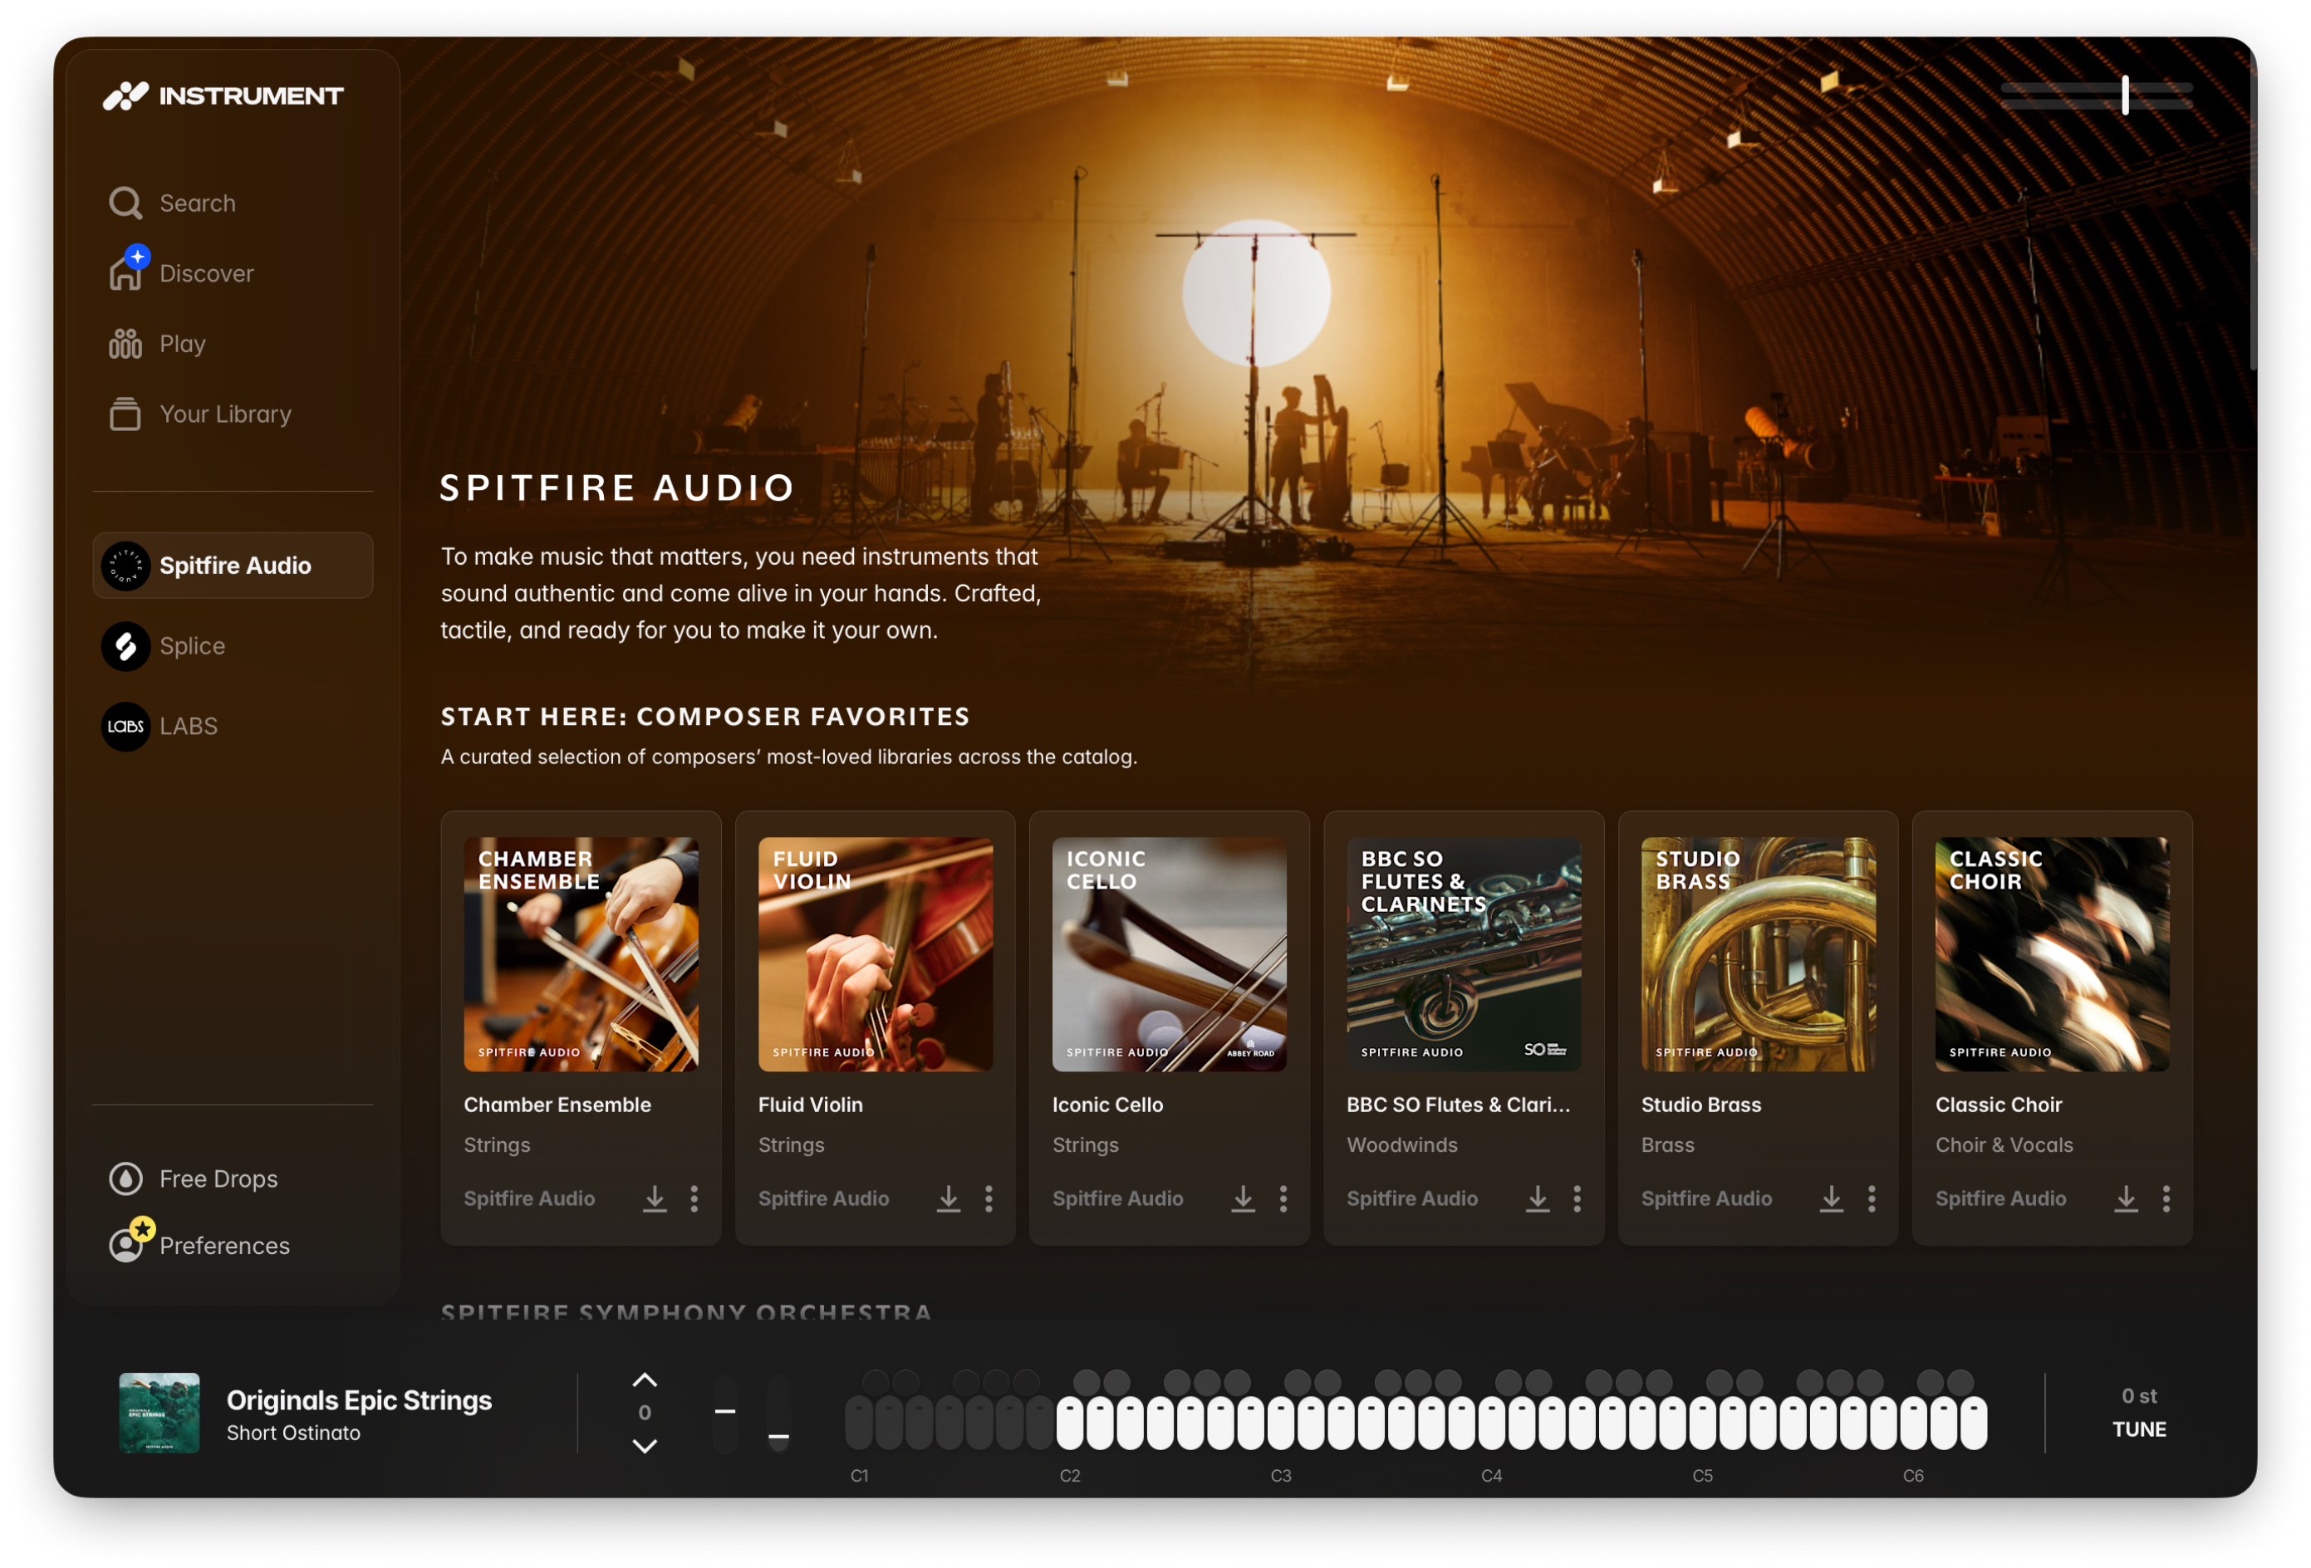Download Chamber Ensemble library
Image resolution: width=2311 pixels, height=1568 pixels.
tap(655, 1198)
